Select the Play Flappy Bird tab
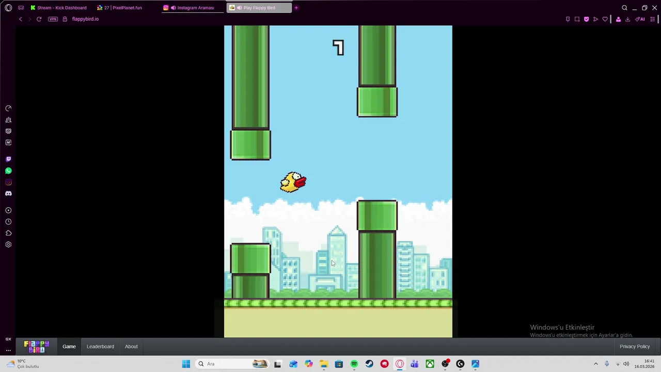The width and height of the screenshot is (661, 372). click(259, 8)
